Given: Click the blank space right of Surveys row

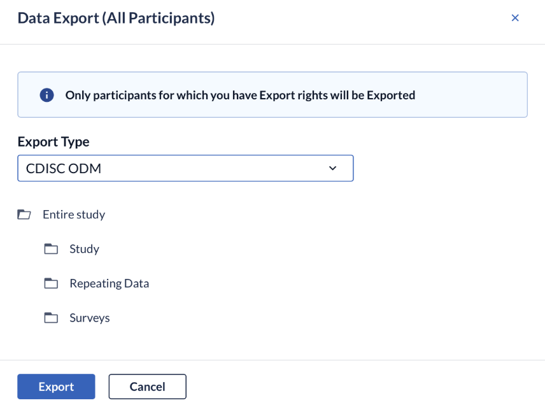Looking at the screenshot, I should click(x=313, y=318).
